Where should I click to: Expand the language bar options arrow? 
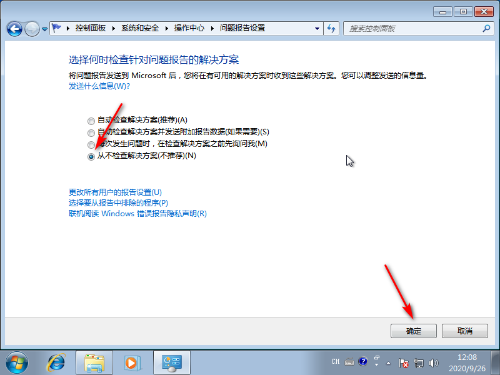coord(377,366)
